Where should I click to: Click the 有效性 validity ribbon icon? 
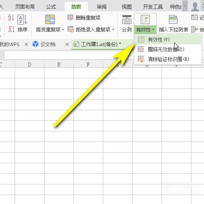pos(145,20)
